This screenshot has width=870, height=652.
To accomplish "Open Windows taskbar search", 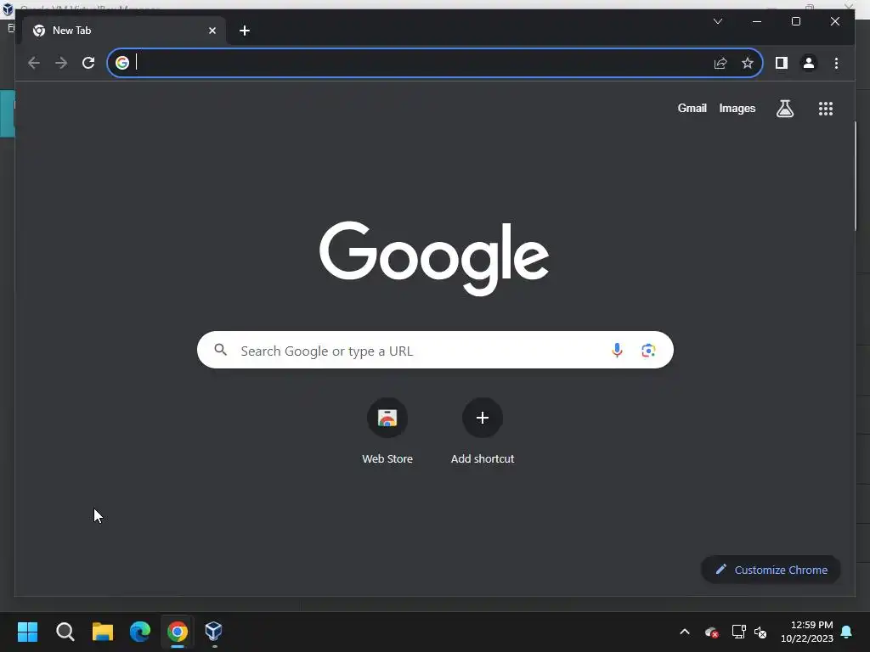I will (65, 632).
